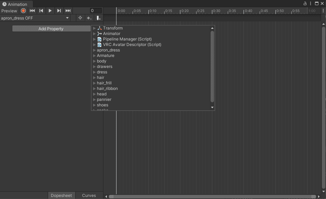The height and width of the screenshot is (199, 326).
Task: Play the animation clip
Action: tap(50, 11)
